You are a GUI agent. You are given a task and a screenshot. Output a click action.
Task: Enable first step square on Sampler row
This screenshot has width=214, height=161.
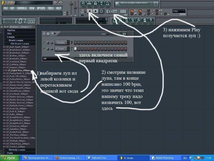click(x=75, y=43)
